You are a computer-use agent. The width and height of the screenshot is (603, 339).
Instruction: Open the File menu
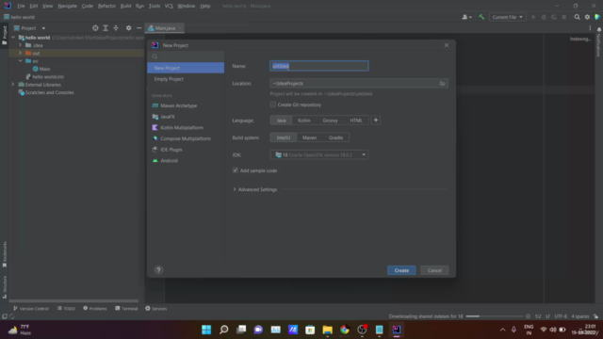click(21, 6)
